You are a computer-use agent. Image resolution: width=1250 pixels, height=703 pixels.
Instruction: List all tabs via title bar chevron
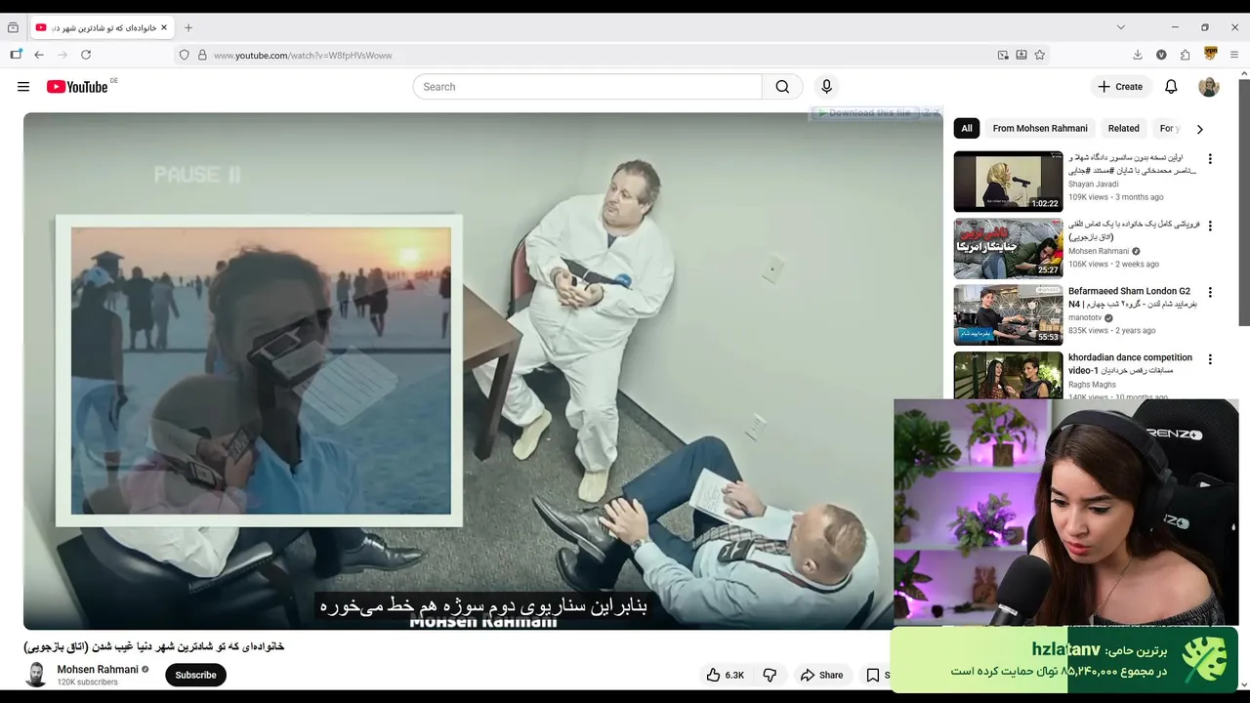tap(1121, 27)
